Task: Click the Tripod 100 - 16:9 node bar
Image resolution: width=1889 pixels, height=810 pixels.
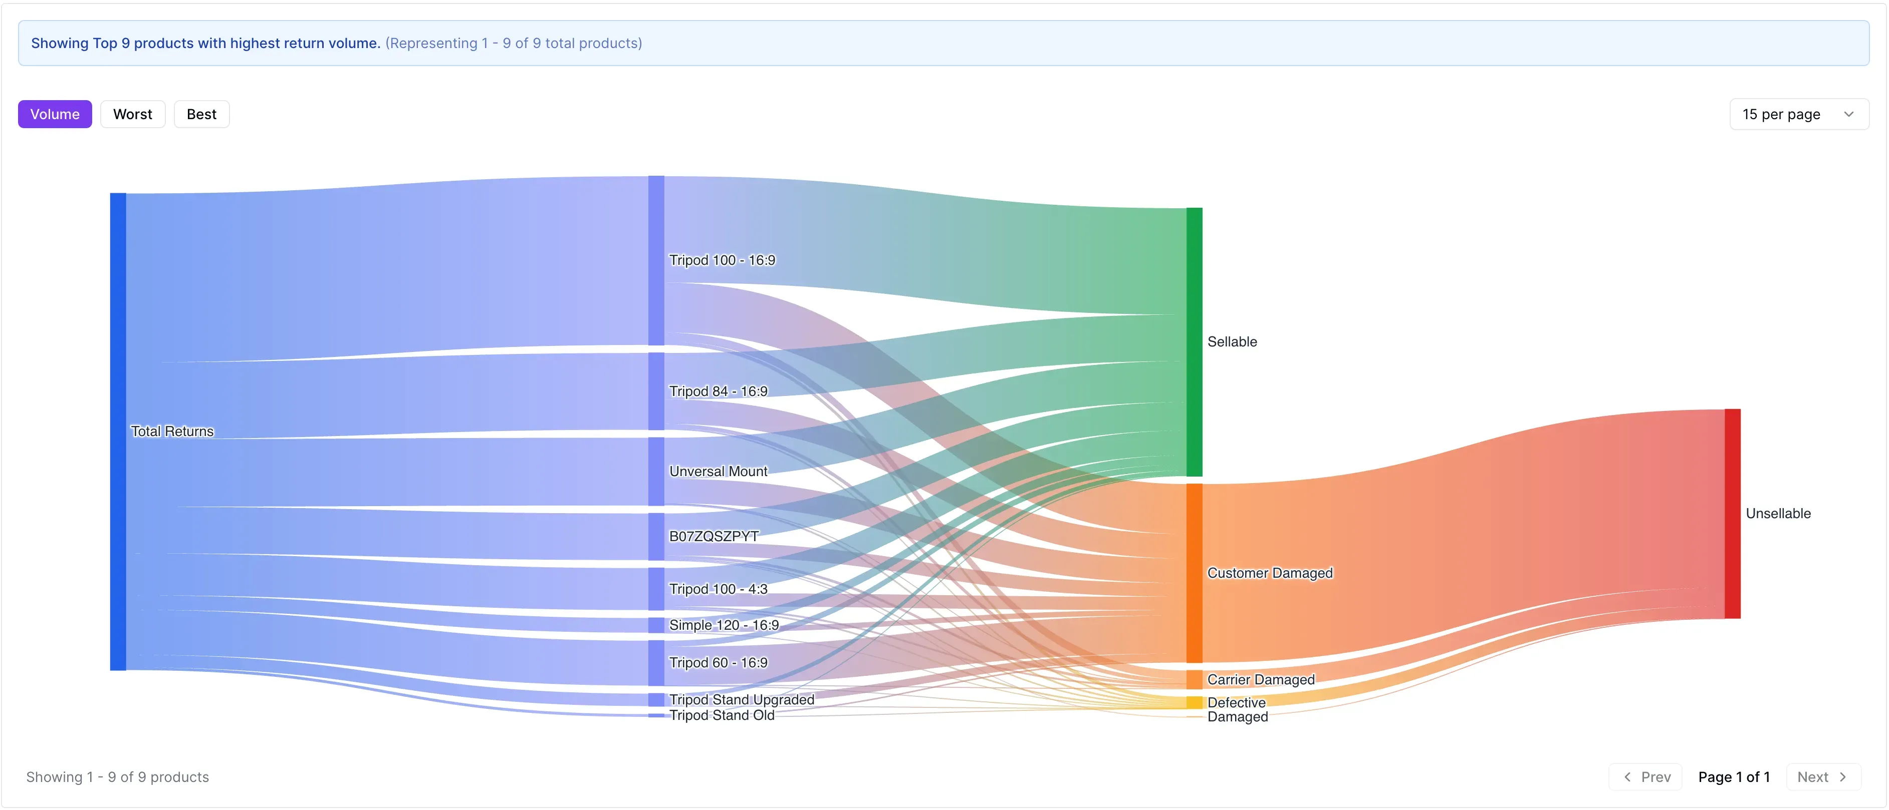Action: (x=656, y=260)
